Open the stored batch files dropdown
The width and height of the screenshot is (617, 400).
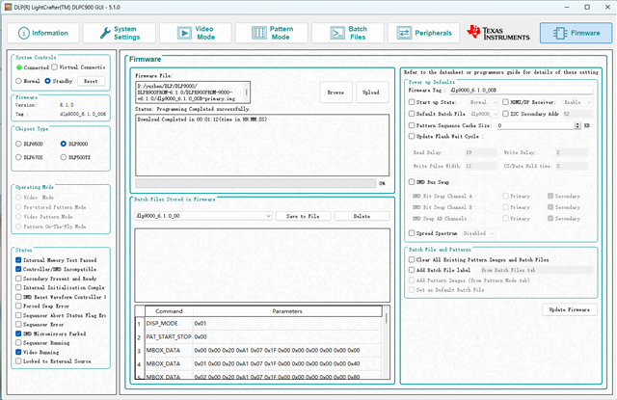(203, 216)
